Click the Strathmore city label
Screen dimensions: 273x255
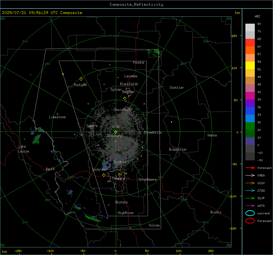(x=147, y=180)
